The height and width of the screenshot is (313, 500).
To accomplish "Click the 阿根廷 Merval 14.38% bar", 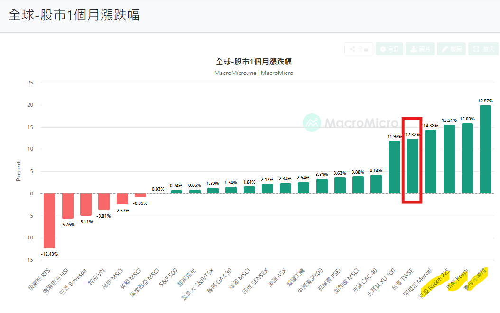I will pyautogui.click(x=430, y=162).
